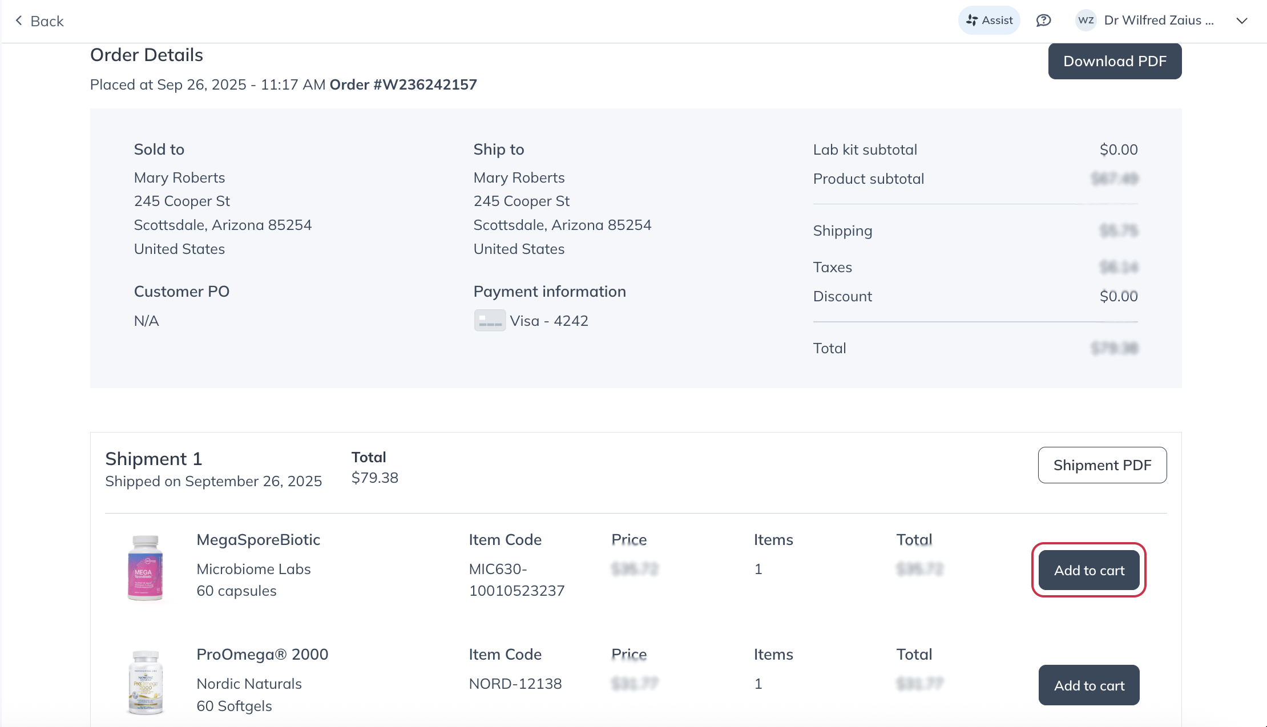Click the Back arrow icon
This screenshot has height=727, width=1267.
coord(19,21)
